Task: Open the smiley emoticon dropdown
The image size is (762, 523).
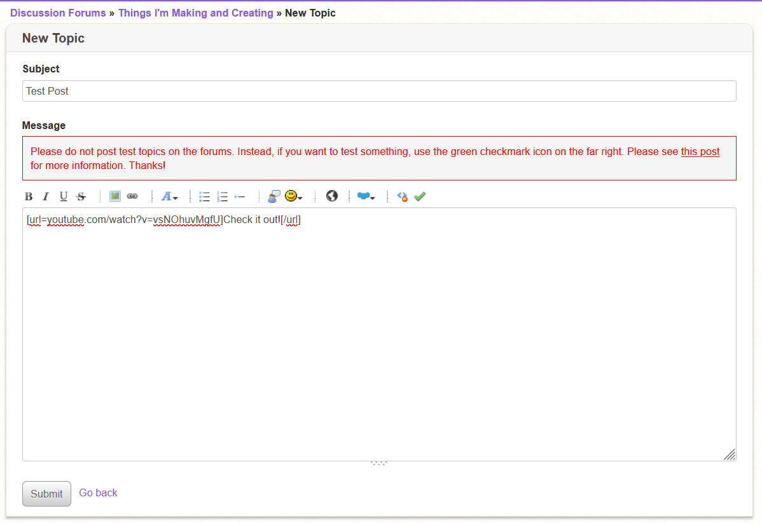Action: 293,196
